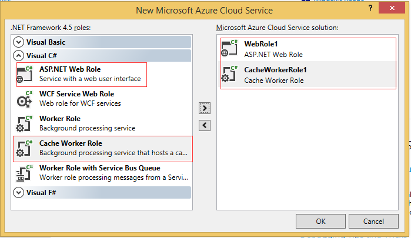
Task: Click the WebRole1 icon in solution list
Action: click(229, 48)
